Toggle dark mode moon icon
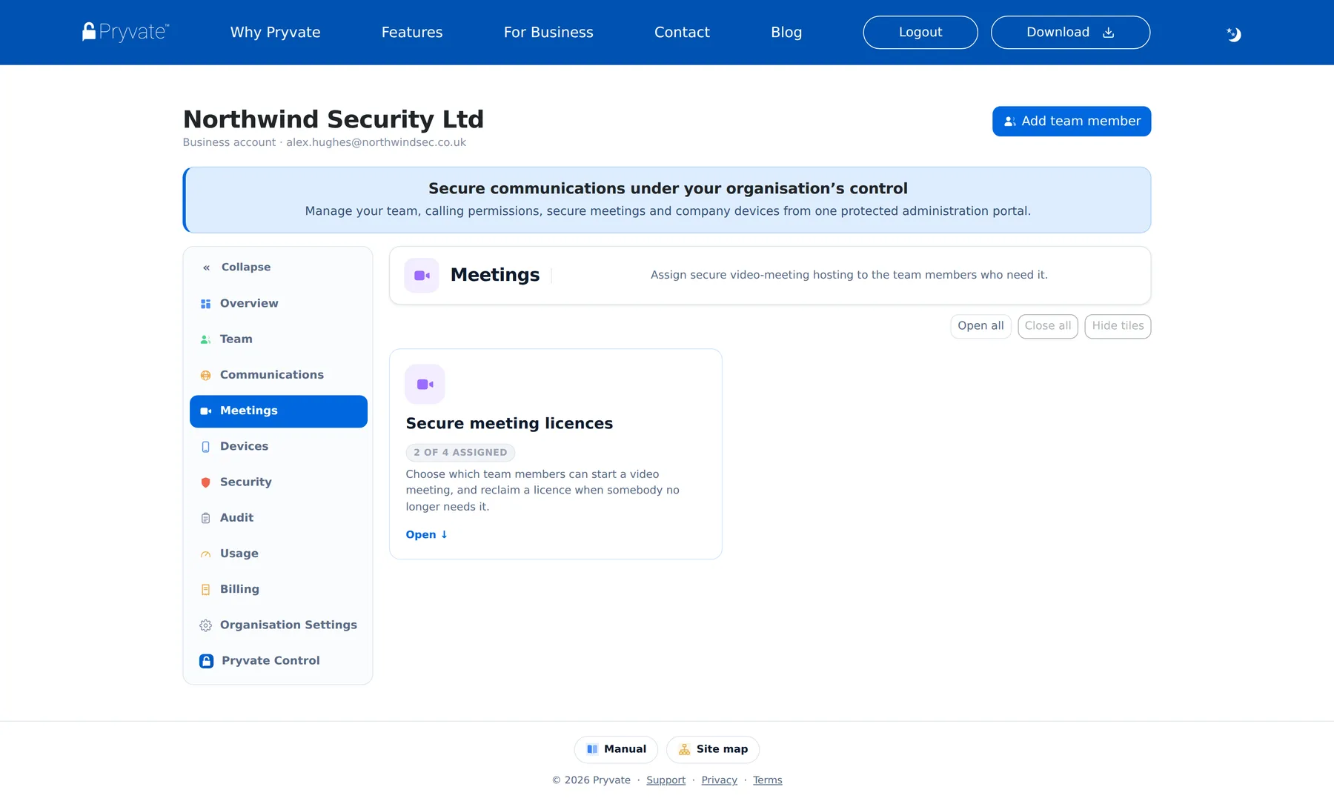 (x=1234, y=34)
